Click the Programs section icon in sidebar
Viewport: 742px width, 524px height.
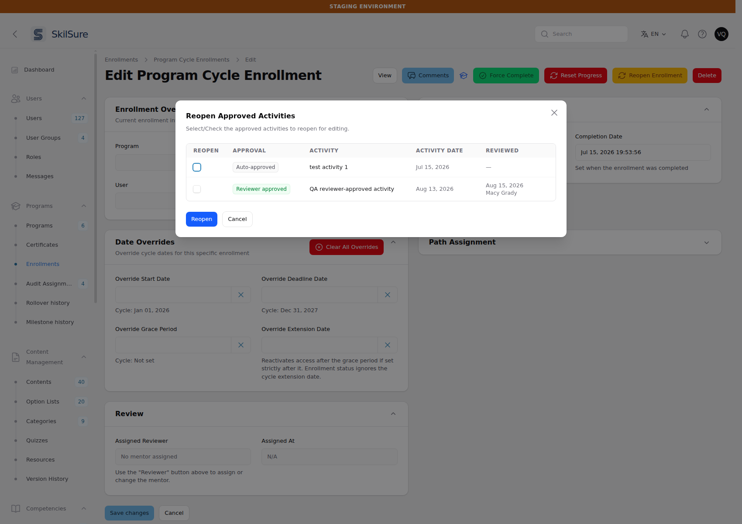pos(16,206)
